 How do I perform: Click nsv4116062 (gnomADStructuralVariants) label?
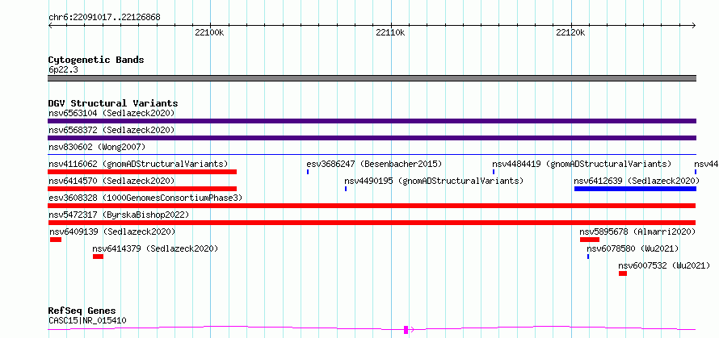tap(138, 164)
